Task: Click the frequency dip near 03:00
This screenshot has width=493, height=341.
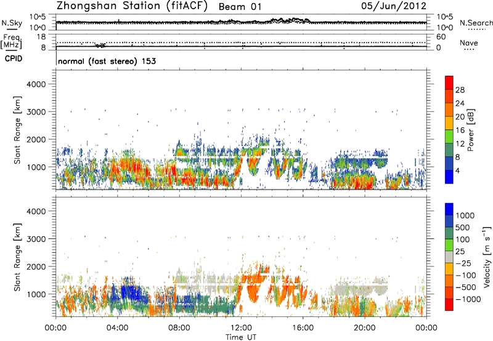Action: click(101, 45)
